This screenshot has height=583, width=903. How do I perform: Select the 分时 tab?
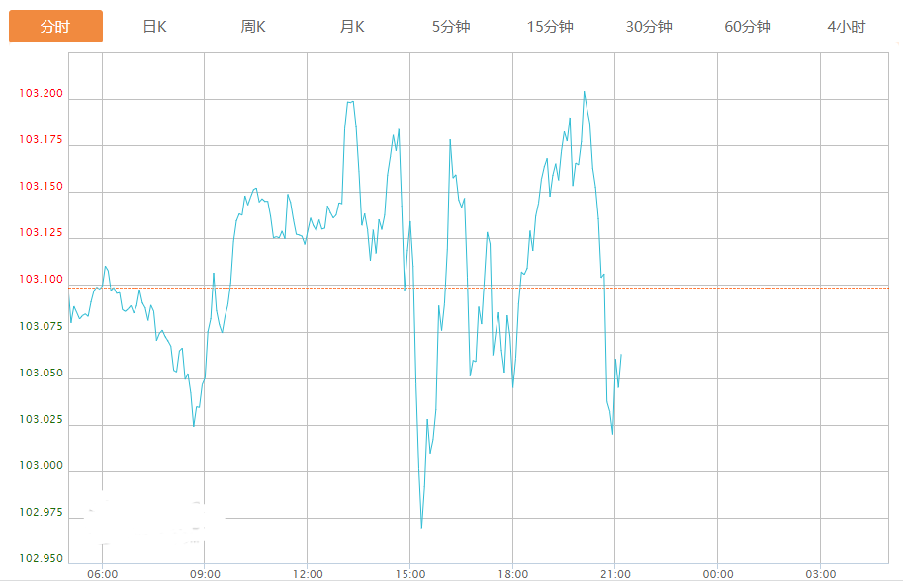click(55, 27)
